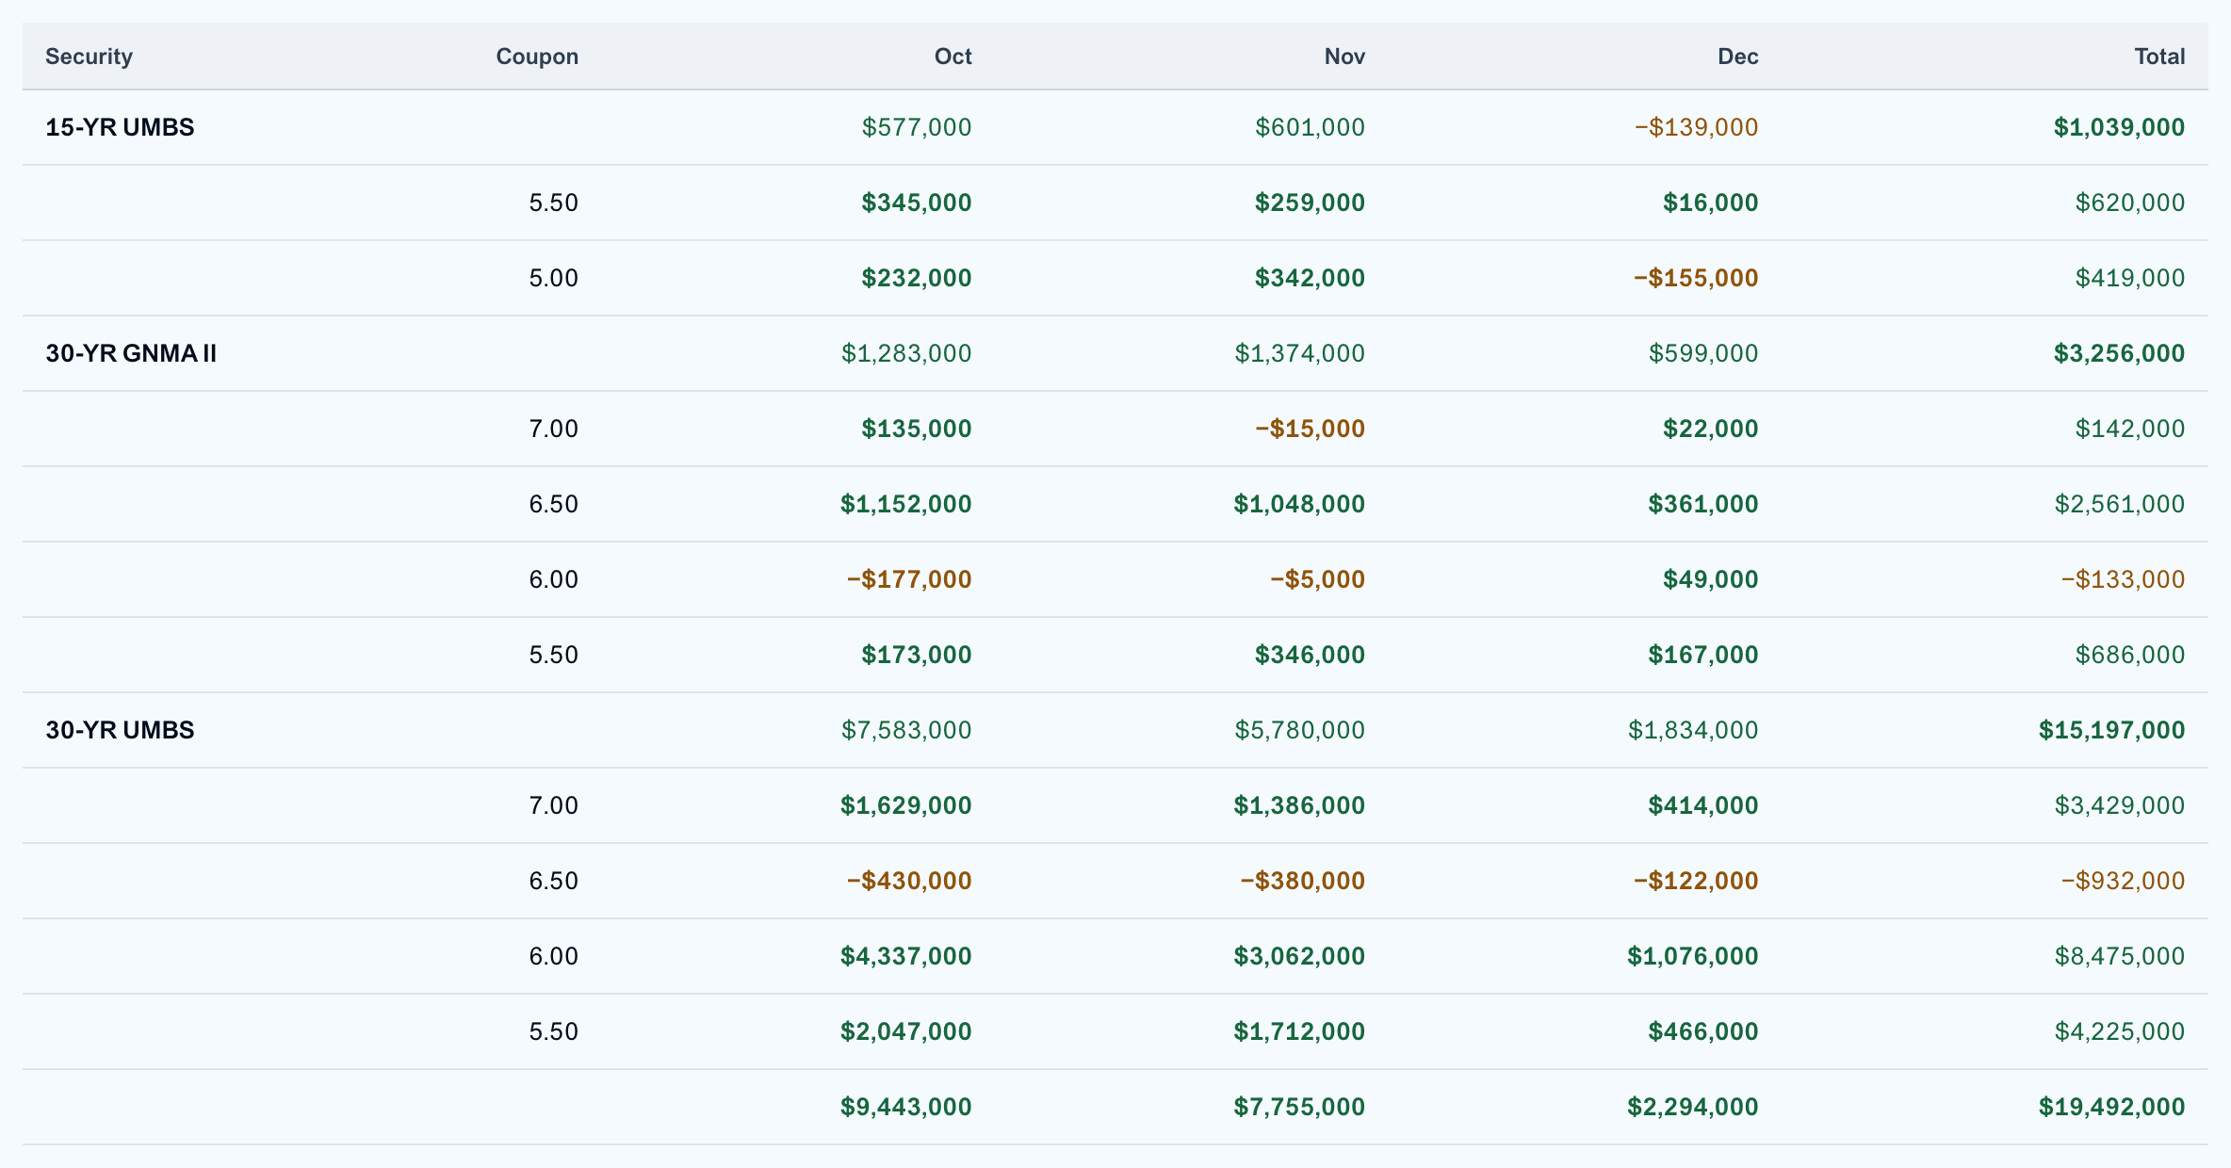Click the $345,000 Oct cell
This screenshot has height=1168, width=2231.
point(916,203)
